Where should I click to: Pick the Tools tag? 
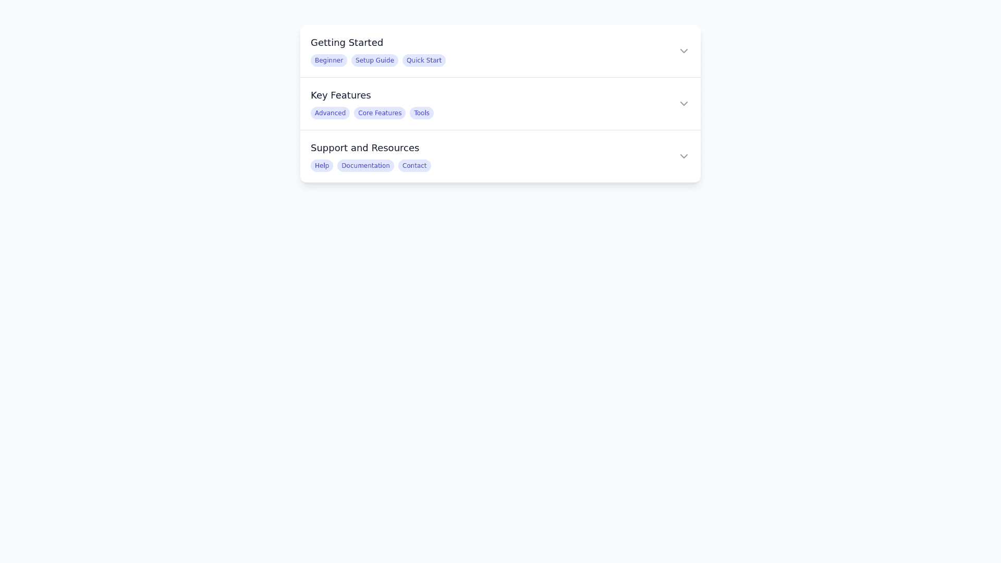point(421,113)
